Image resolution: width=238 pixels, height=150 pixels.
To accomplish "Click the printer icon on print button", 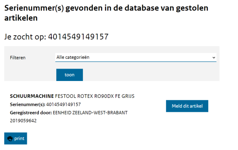I will [x=10, y=138].
